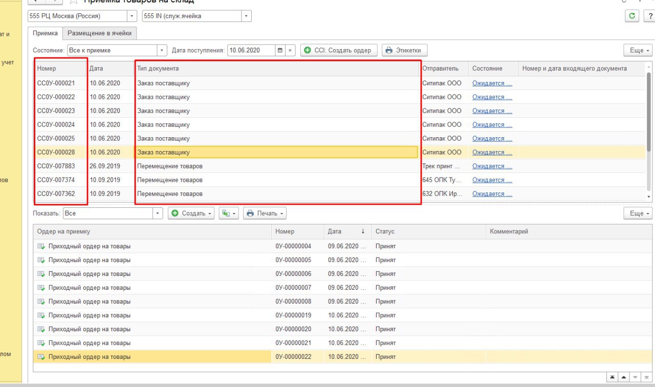
Task: Switch to the Размещение в ячейки tab
Action: click(x=99, y=33)
